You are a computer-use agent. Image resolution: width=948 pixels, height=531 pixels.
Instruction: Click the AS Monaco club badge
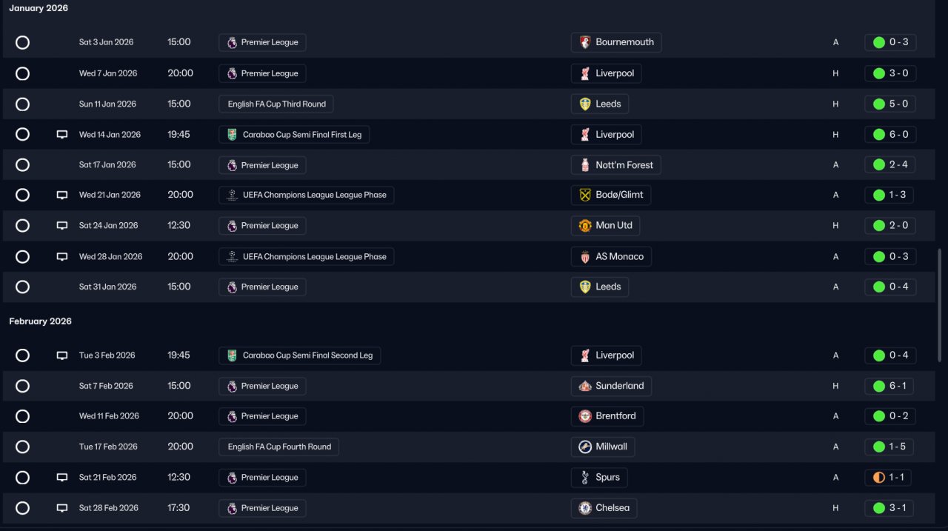tap(585, 257)
